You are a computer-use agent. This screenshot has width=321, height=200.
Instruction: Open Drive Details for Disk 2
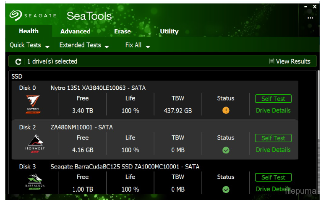tap(273, 150)
